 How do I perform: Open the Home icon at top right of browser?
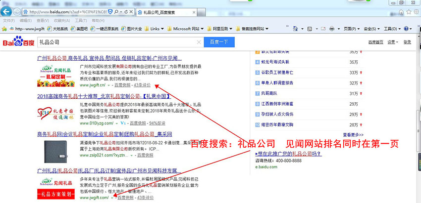click(x=401, y=12)
